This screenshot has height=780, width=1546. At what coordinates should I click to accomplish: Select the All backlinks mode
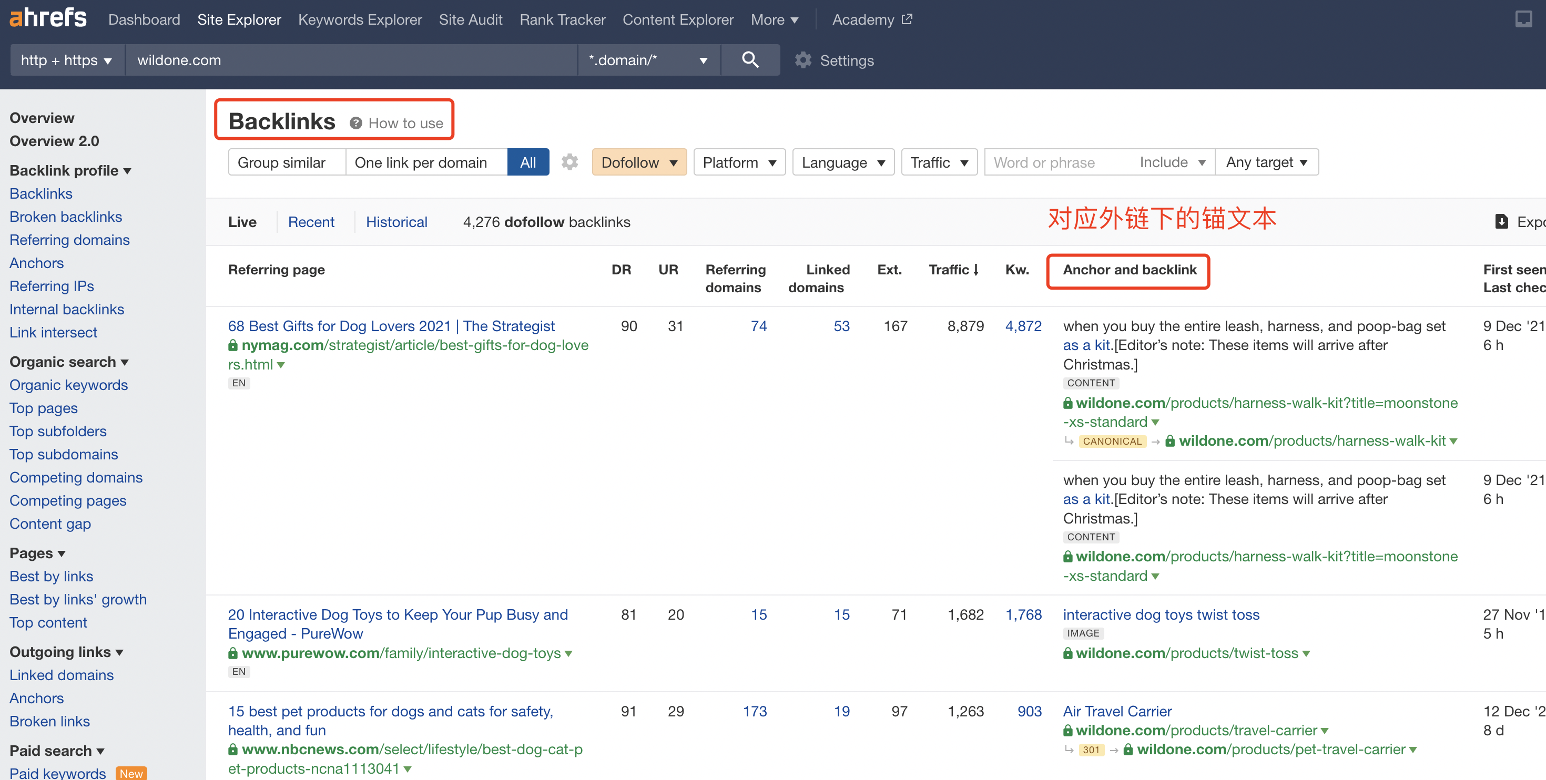pyautogui.click(x=528, y=162)
